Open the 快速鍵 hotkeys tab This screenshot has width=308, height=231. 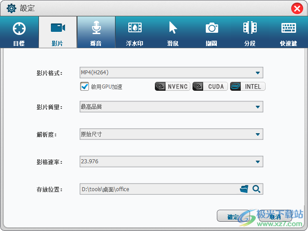[x=289, y=32]
